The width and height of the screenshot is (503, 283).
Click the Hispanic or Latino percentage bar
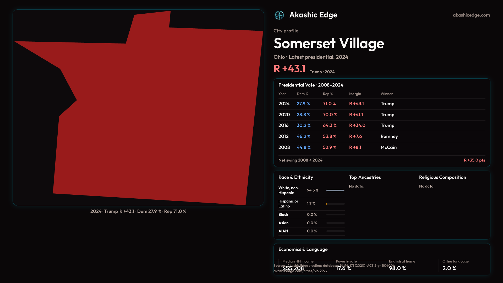[335, 204]
